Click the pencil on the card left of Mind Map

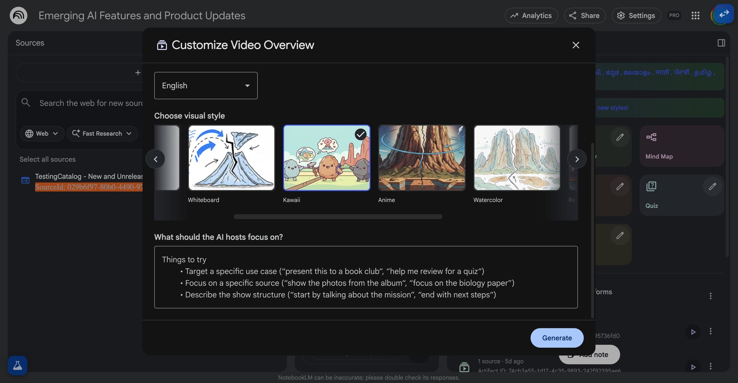(x=620, y=137)
